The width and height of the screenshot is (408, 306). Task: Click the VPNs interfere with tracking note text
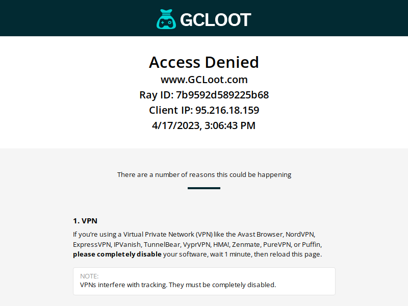(178, 285)
